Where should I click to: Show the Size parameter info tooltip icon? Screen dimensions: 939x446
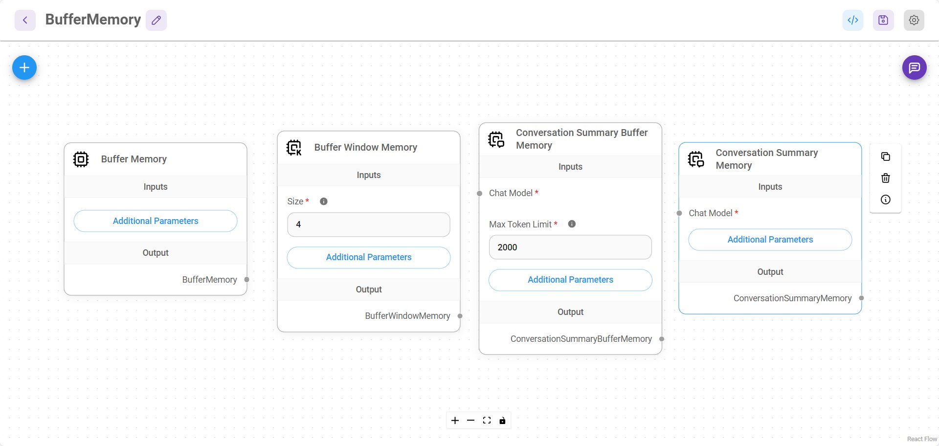point(324,201)
